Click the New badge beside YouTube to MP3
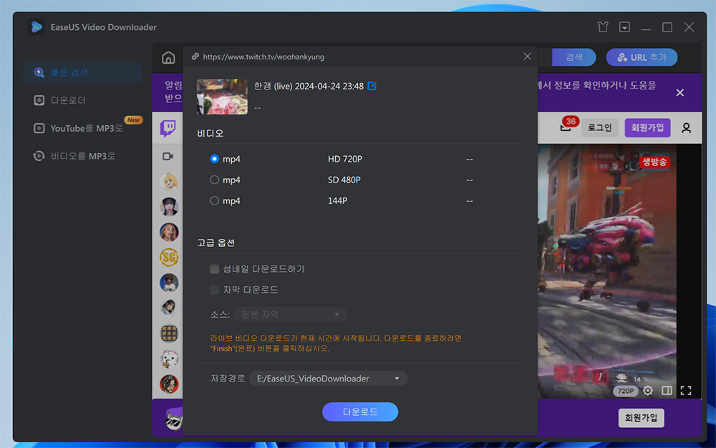Viewport: 716px width, 448px height. point(133,120)
